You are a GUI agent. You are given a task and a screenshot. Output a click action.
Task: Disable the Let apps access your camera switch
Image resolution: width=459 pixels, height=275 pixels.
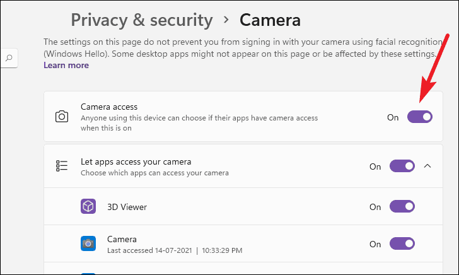click(402, 166)
